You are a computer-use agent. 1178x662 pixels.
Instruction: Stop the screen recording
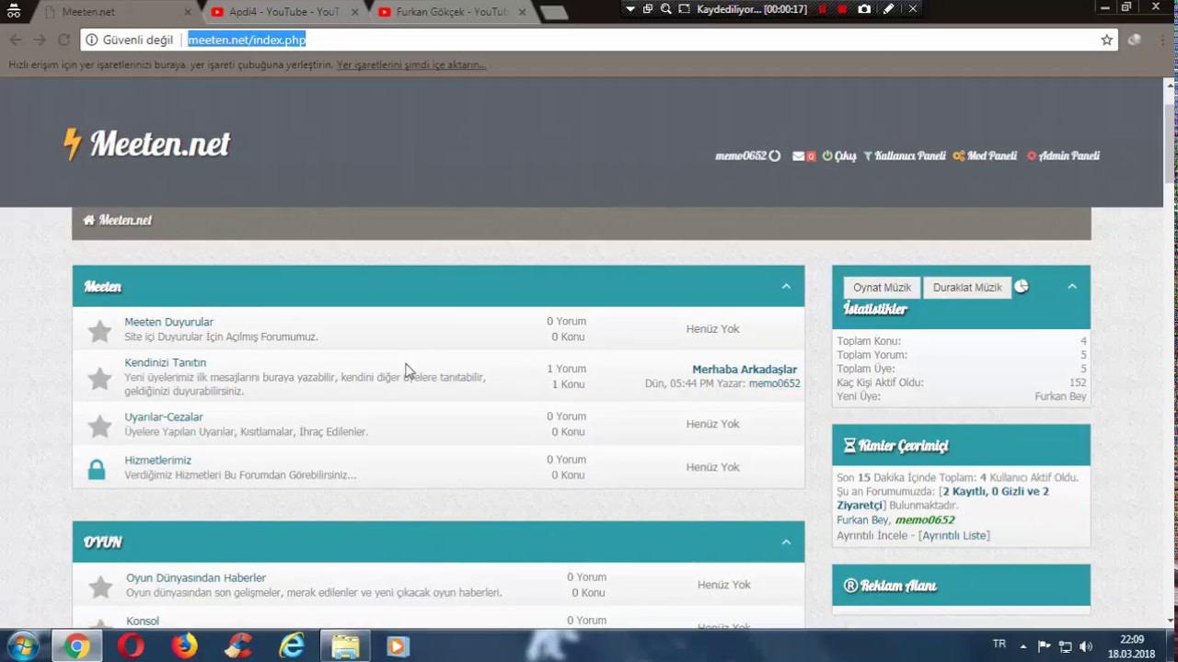coord(842,8)
